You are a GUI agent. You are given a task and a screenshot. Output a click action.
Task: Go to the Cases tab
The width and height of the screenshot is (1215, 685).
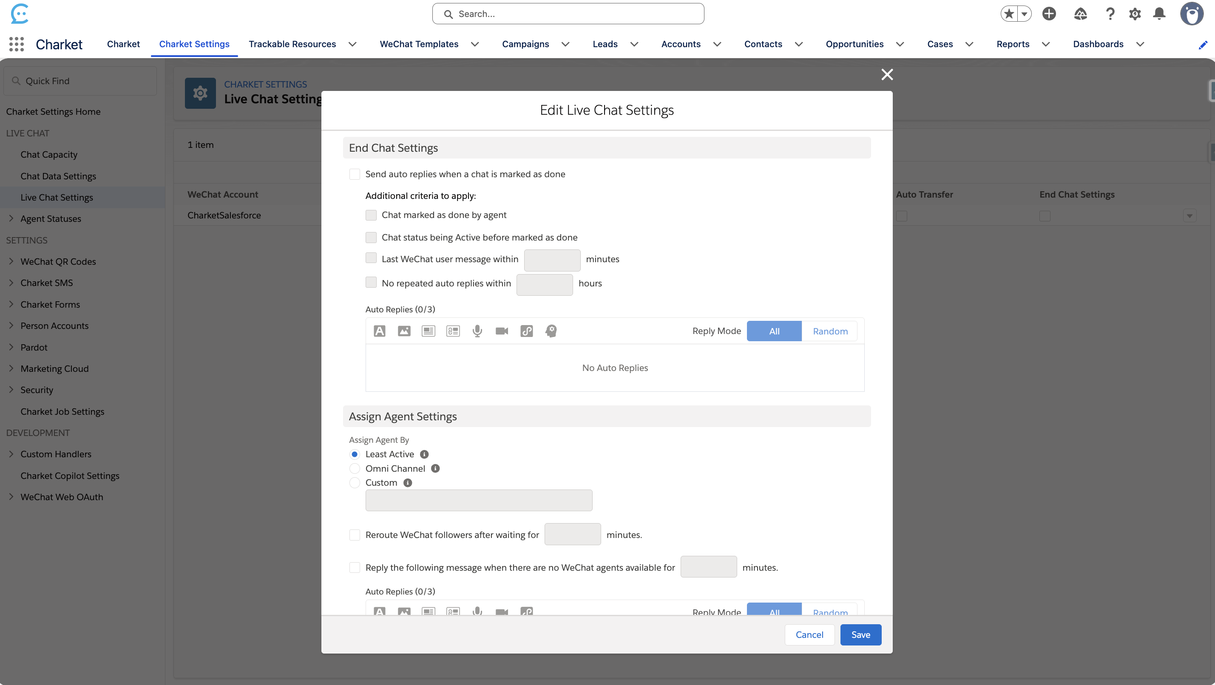940,44
